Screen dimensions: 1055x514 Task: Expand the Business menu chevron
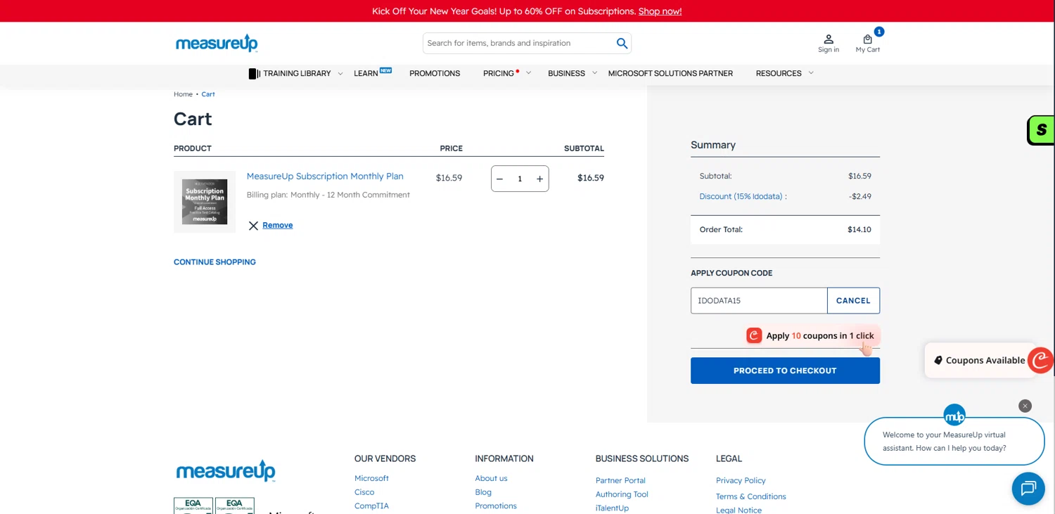(x=594, y=73)
